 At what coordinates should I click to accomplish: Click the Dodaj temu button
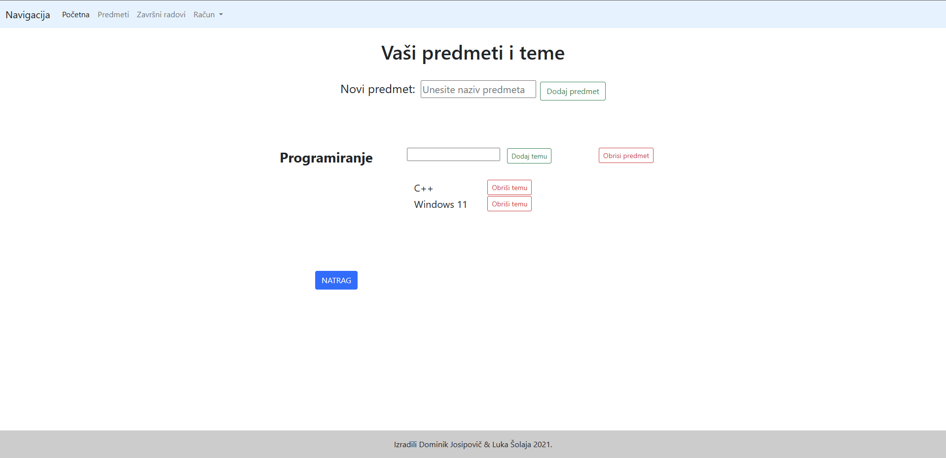tap(529, 156)
